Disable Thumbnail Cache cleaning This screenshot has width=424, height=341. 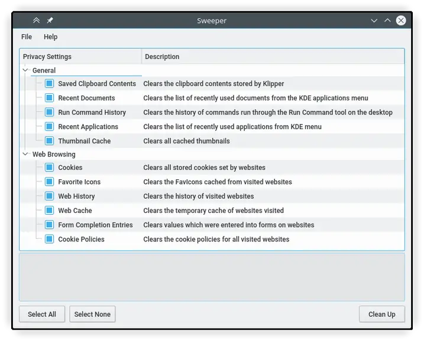49,140
